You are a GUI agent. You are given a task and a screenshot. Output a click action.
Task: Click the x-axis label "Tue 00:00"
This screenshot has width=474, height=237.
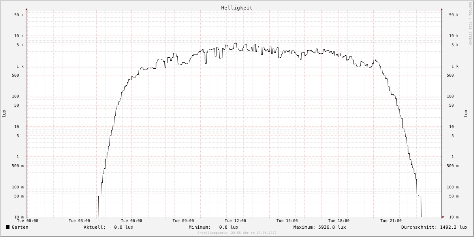(x=28, y=221)
